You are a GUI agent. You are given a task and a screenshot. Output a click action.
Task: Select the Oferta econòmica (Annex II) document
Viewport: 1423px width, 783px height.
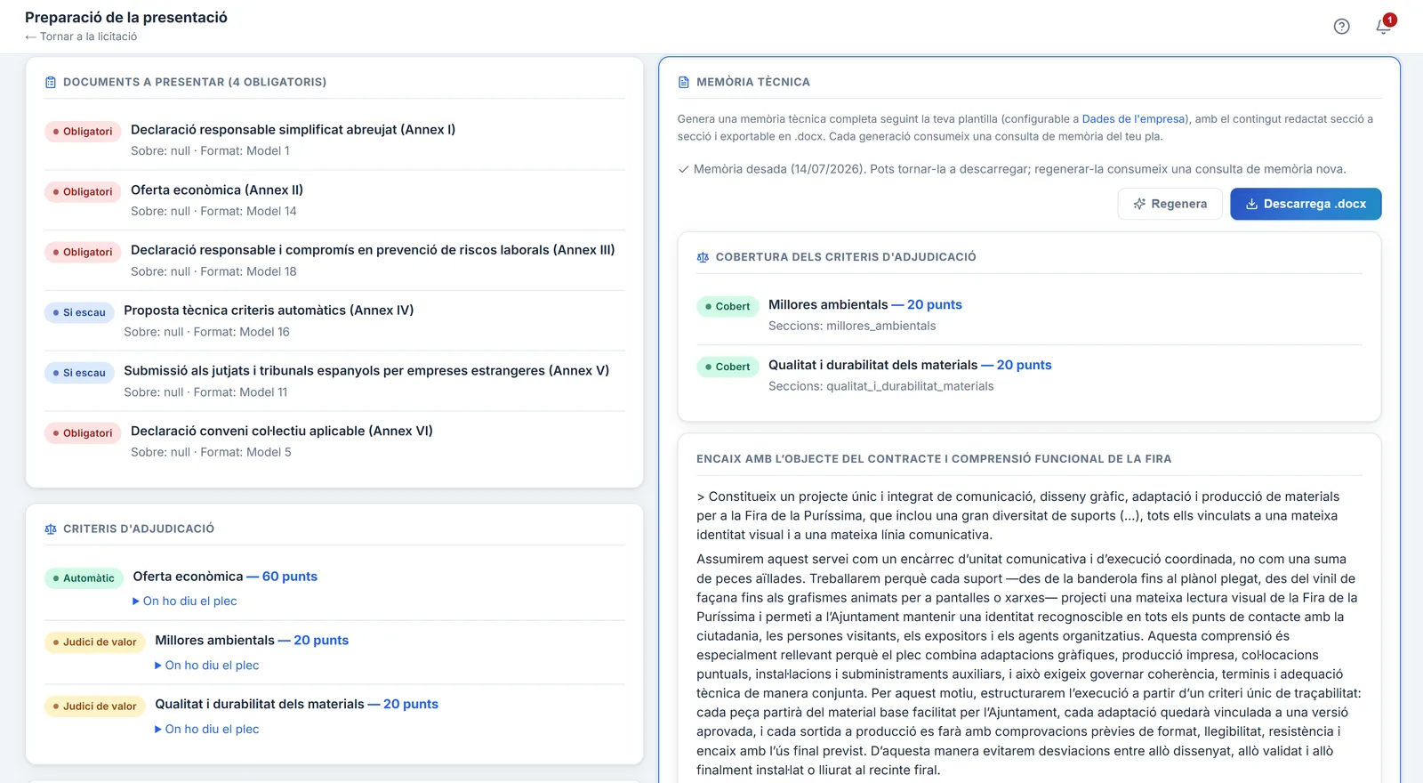point(217,190)
